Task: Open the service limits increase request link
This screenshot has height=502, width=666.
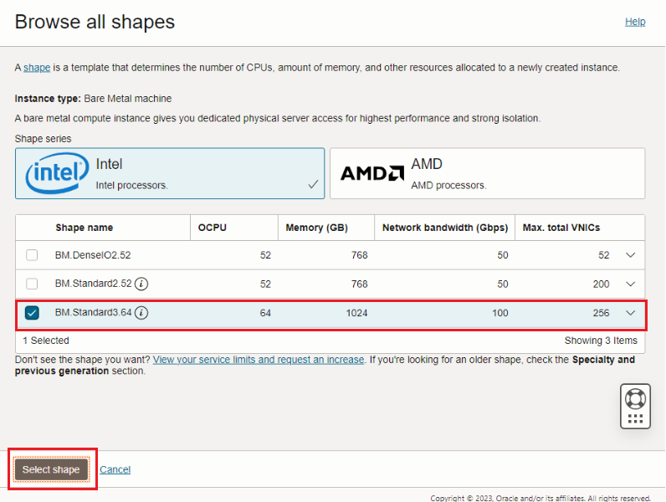Action: 259,360
